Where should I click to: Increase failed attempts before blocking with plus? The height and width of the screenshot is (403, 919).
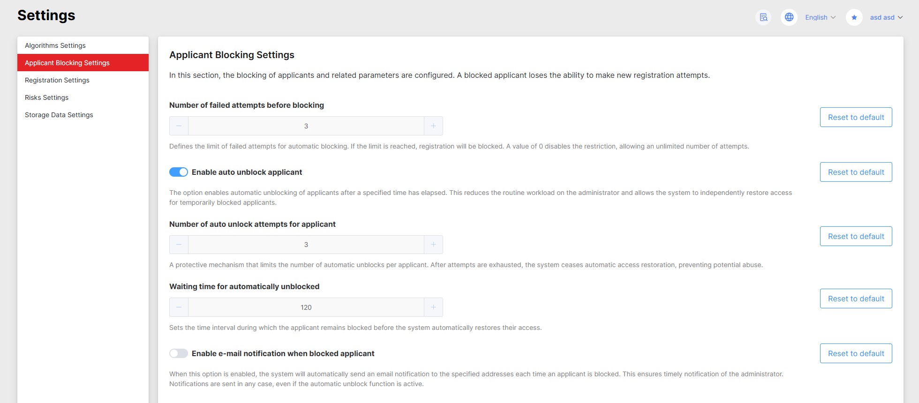(x=433, y=126)
